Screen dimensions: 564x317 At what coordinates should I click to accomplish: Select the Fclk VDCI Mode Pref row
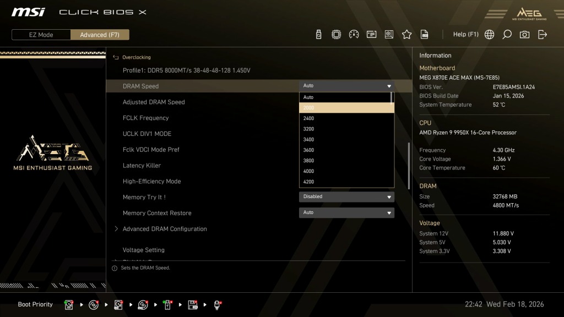pos(151,150)
